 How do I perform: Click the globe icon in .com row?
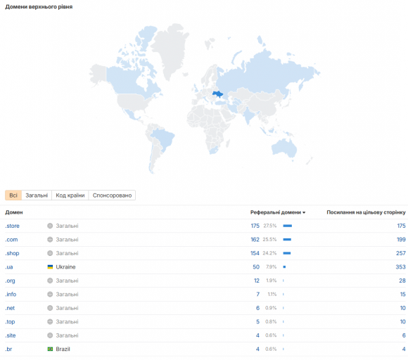pos(50,240)
